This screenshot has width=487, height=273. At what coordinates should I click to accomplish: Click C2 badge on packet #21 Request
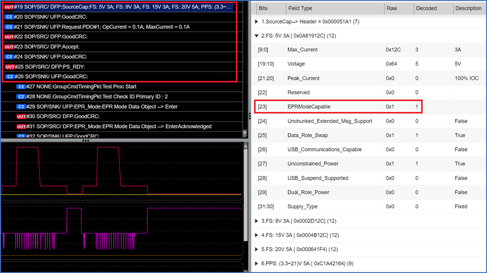(9, 27)
